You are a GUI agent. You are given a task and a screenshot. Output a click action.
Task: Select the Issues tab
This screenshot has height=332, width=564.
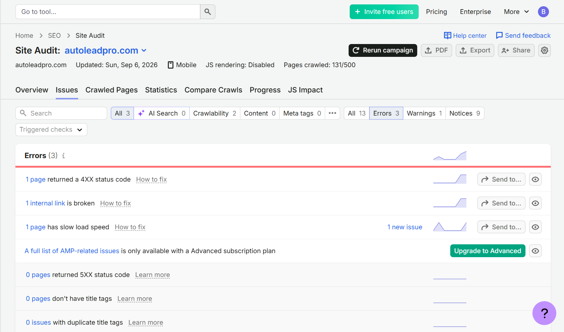coord(67,90)
